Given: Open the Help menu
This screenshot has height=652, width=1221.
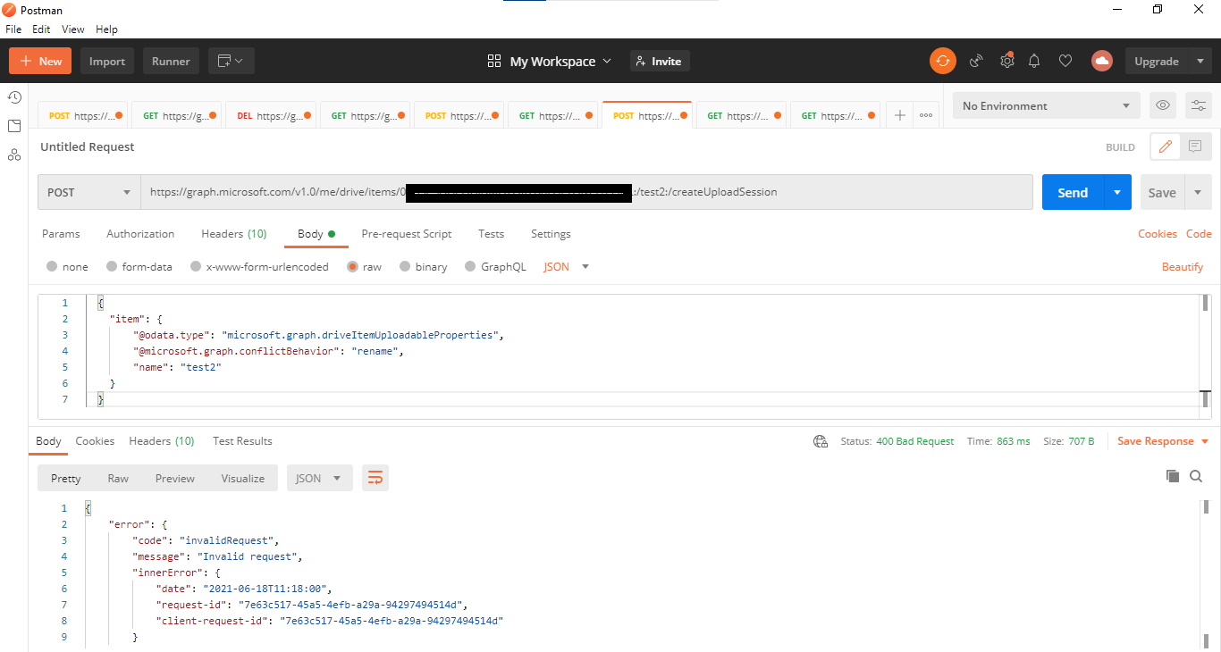Looking at the screenshot, I should click(106, 29).
